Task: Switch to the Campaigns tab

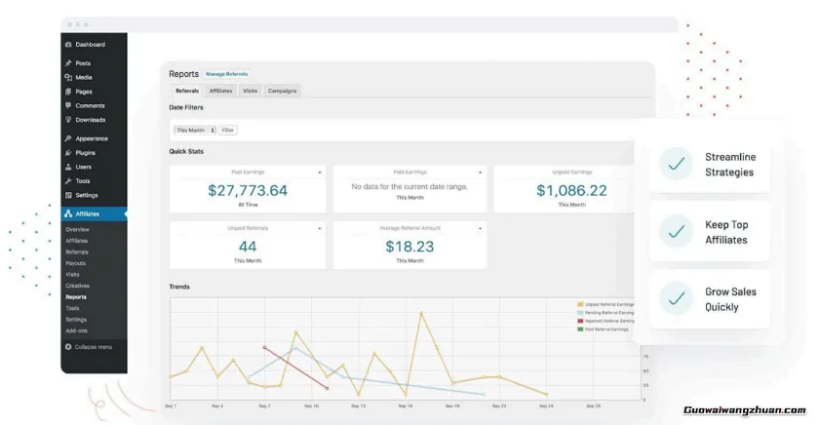Action: click(x=283, y=91)
